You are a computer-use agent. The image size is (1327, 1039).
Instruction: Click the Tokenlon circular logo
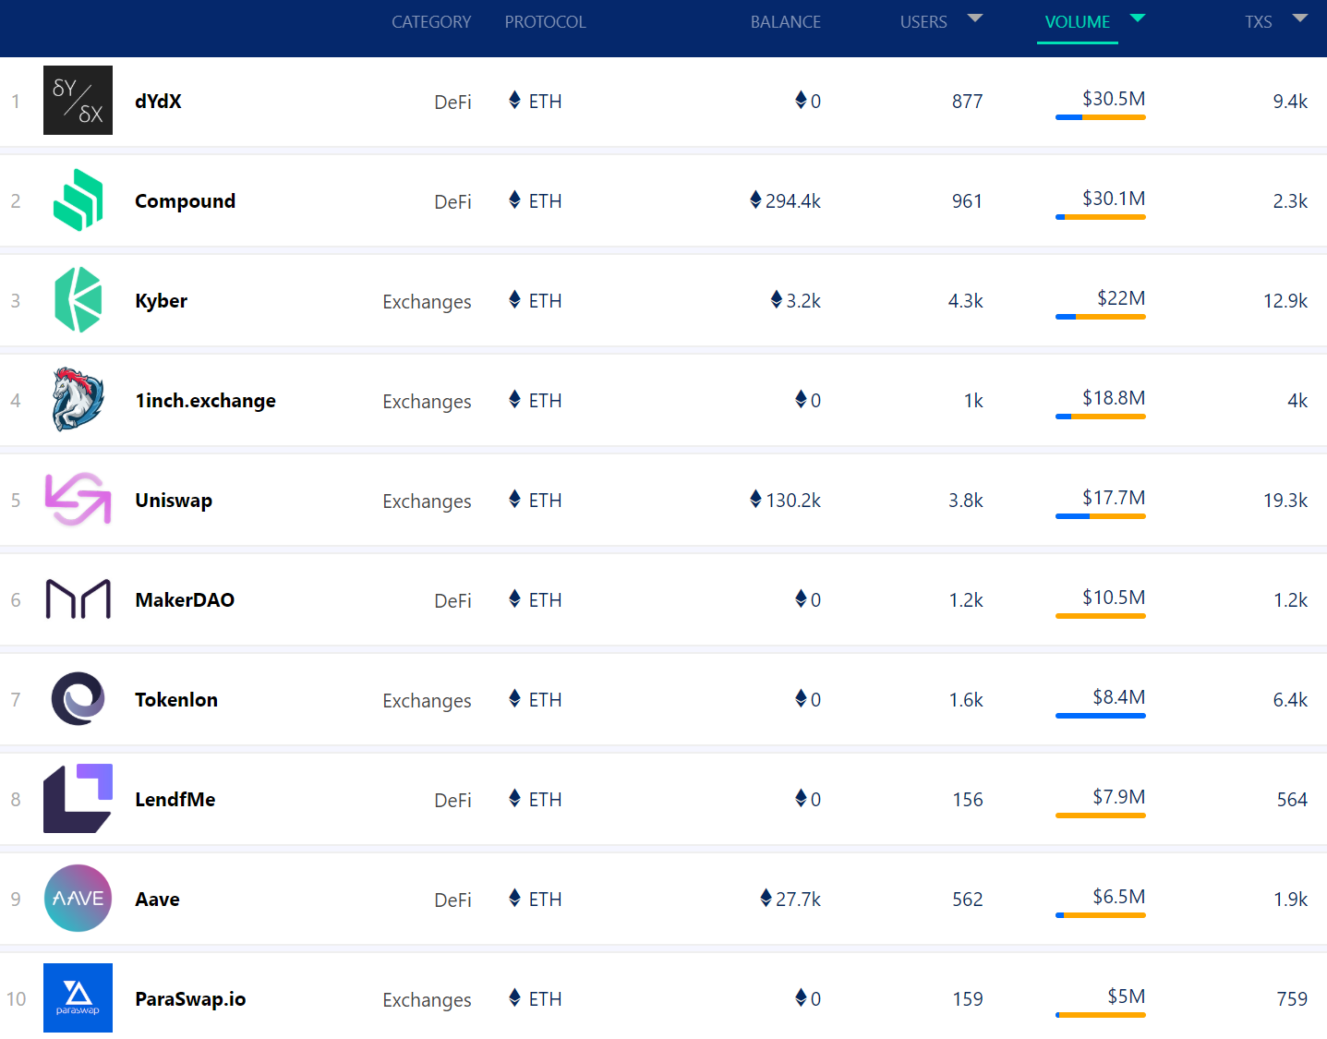(x=78, y=698)
